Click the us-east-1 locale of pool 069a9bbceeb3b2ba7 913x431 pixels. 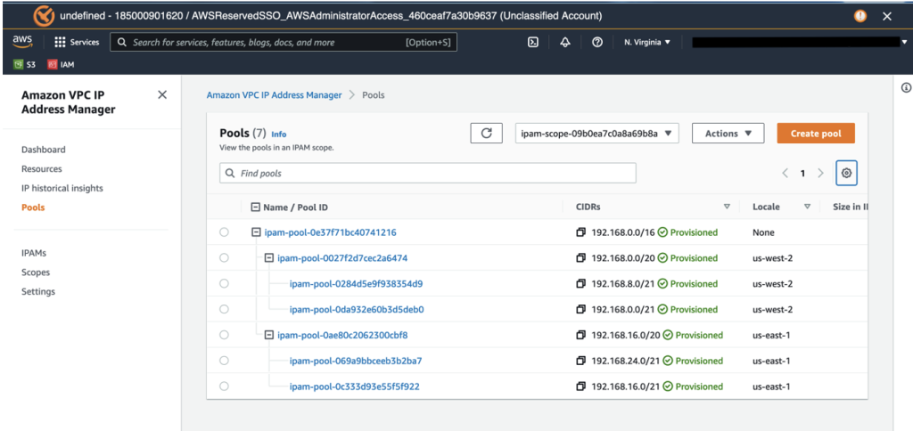click(x=771, y=361)
